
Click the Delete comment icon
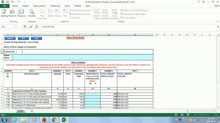coord(50,13)
